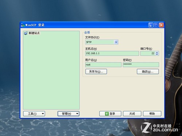Increase port number with up arrow
This screenshot has width=182, height=136.
tap(157, 52)
